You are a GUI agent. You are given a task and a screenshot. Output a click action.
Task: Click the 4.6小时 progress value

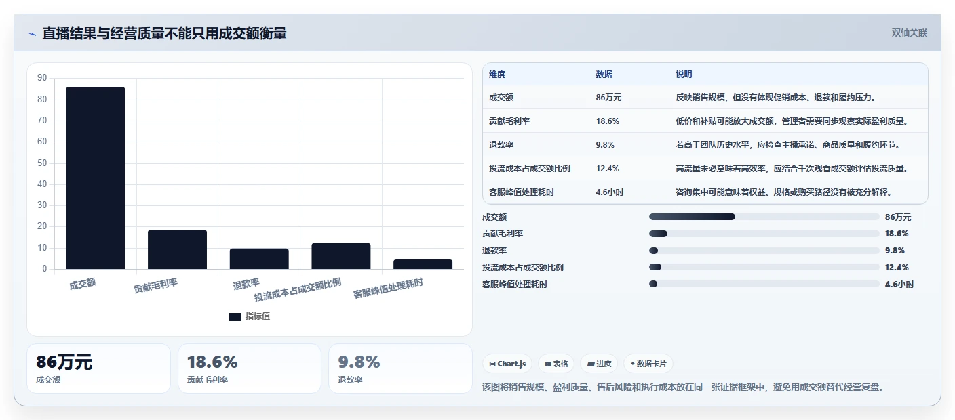click(x=899, y=285)
